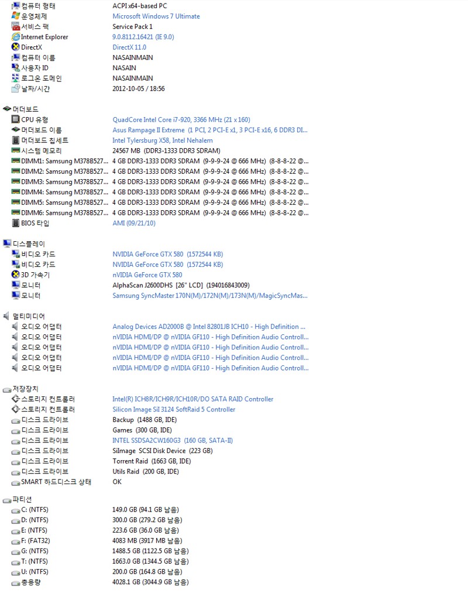Open the Analog Devices AD2000B audio link
Image resolution: width=468 pixels, height=593 pixels.
pyautogui.click(x=209, y=327)
